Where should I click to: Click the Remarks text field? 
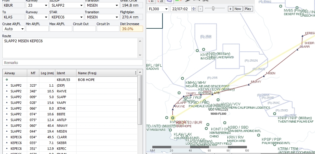pyautogui.click(x=73, y=63)
